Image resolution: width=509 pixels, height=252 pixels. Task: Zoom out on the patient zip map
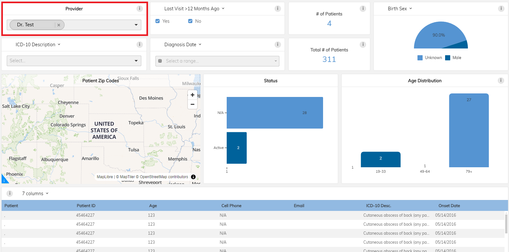tap(192, 104)
